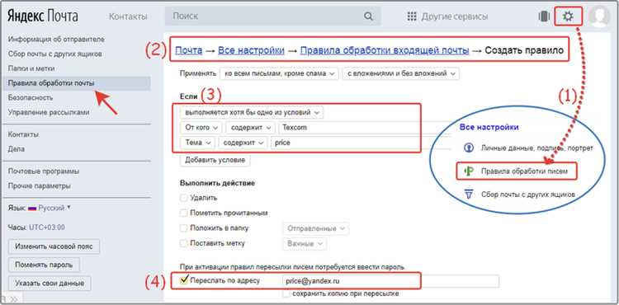Click Указать свои данные button

[50, 283]
